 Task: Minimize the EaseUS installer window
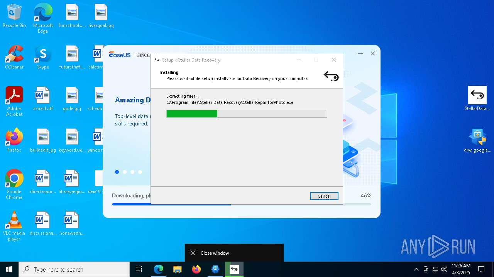pyautogui.click(x=360, y=53)
